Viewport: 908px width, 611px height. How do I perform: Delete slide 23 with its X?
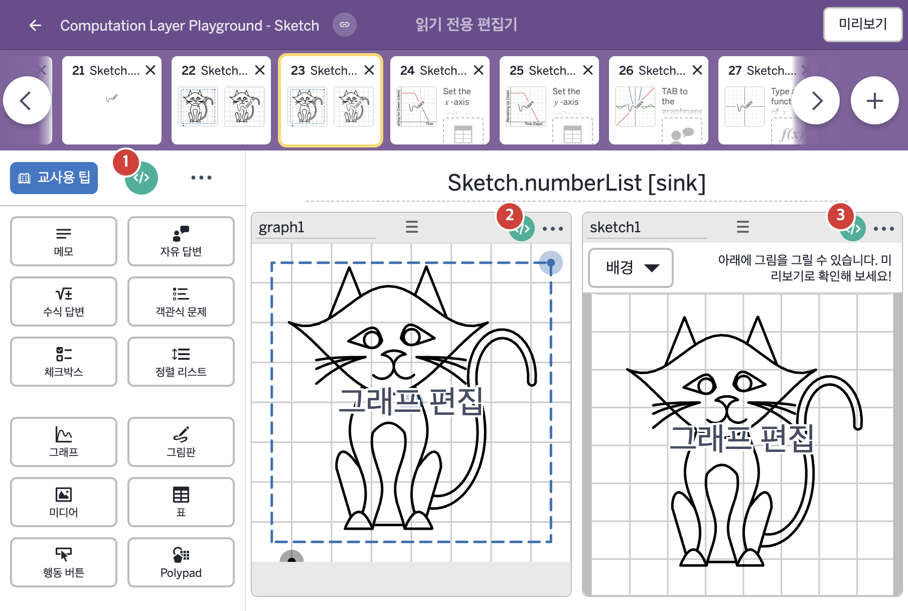pos(369,70)
